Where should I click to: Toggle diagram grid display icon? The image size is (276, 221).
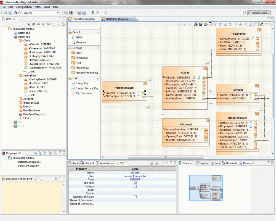tap(267, 24)
